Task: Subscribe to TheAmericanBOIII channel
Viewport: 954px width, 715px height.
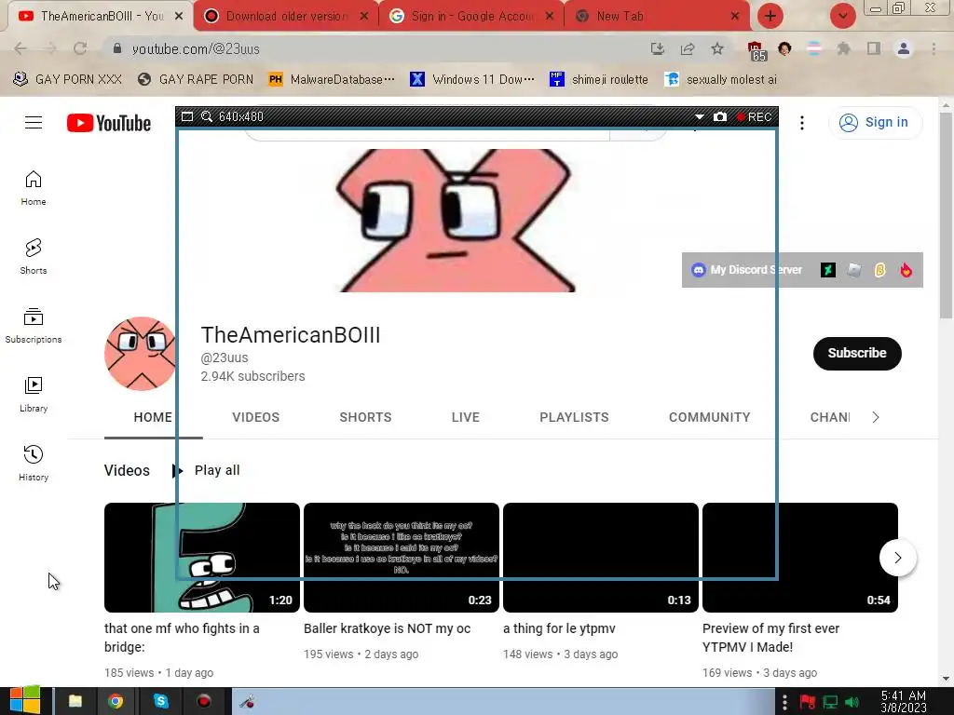Action: 857,353
